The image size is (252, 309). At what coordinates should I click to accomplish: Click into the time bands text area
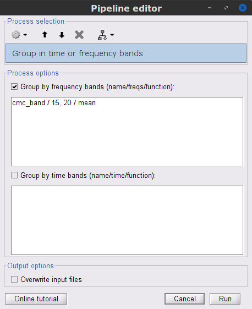127,220
